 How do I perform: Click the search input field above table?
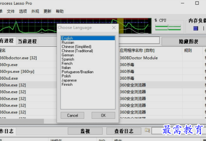click(x=139, y=40)
